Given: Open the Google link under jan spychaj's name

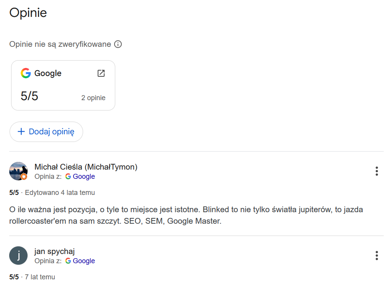Looking at the screenshot, I should [x=84, y=261].
